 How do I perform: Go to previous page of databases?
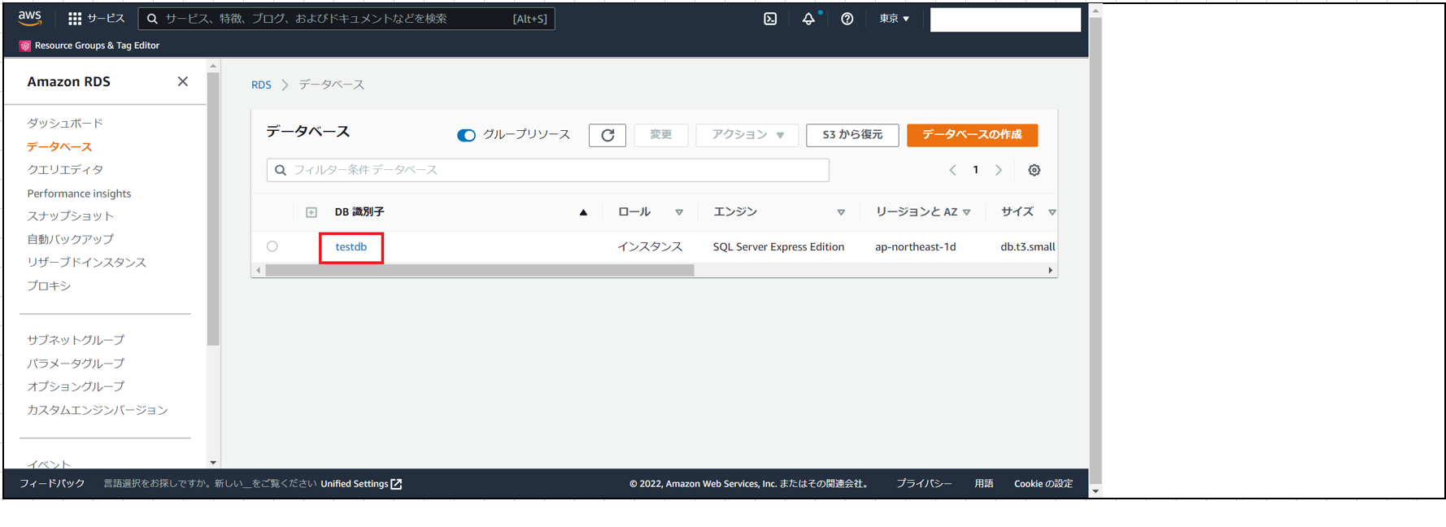coord(953,170)
